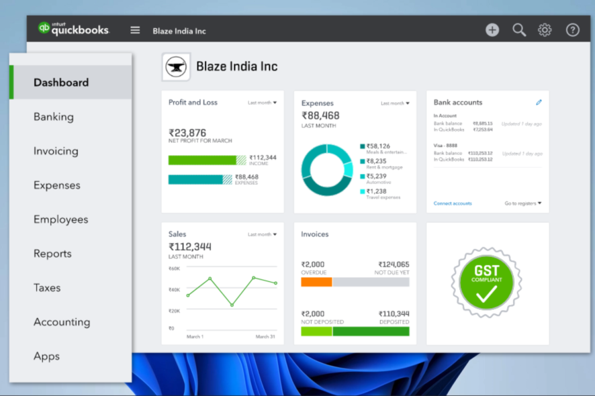This screenshot has height=396, width=595.
Task: Click the expenses donut chart
Action: tap(327, 170)
